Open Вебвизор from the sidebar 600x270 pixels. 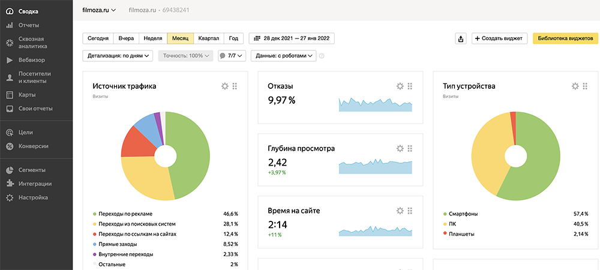click(31, 60)
